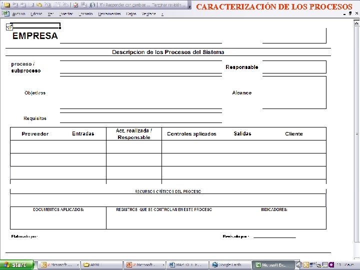
Task: Open the Edición menu
Action: pyautogui.click(x=36, y=14)
